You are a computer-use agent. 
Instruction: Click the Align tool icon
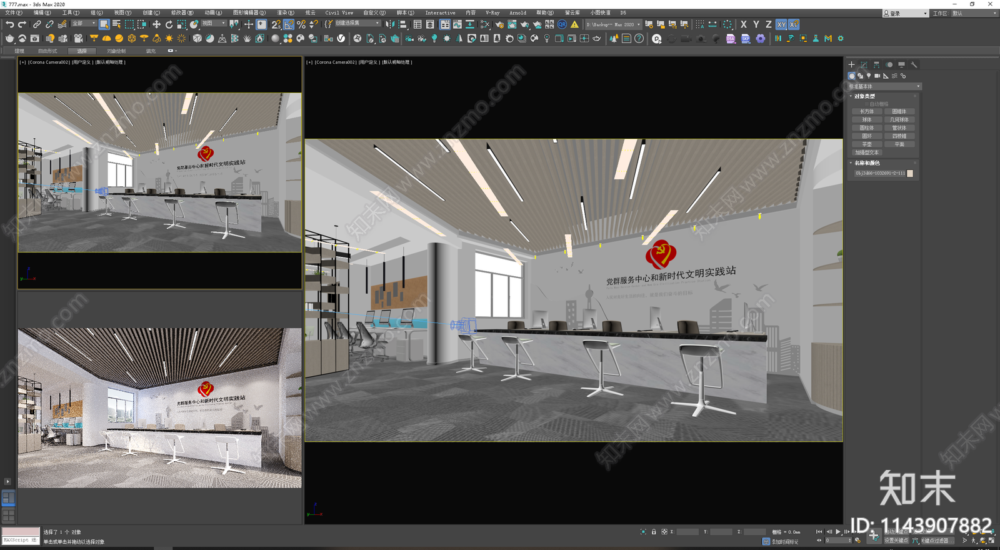pyautogui.click(x=402, y=24)
